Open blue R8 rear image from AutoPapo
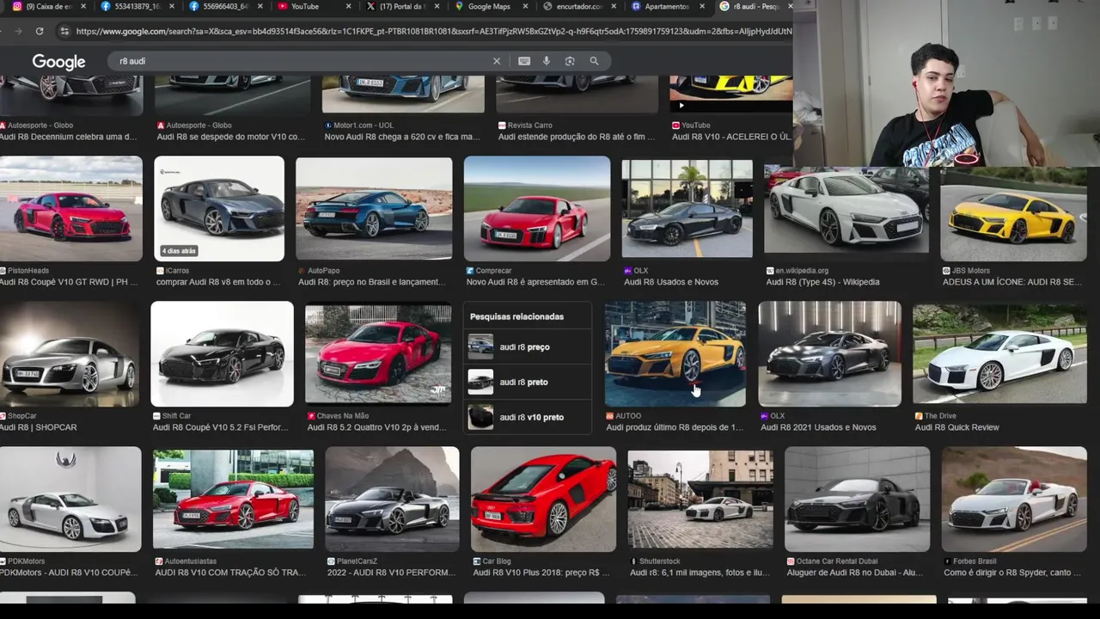Image resolution: width=1100 pixels, height=619 pixels. (374, 208)
